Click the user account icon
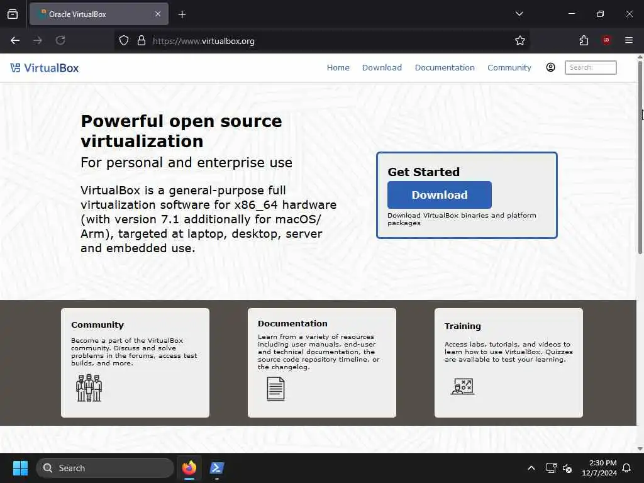 click(x=550, y=67)
